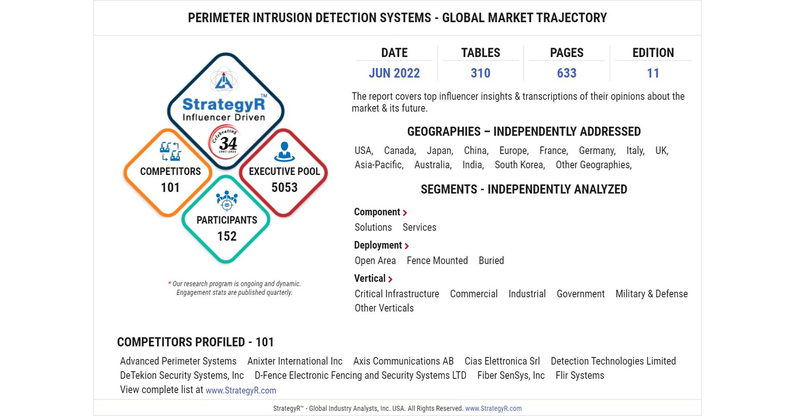
Task: Select the France geography
Action: [x=554, y=151]
